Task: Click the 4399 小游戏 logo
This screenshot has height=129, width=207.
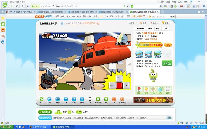Action: (x=44, y=16)
